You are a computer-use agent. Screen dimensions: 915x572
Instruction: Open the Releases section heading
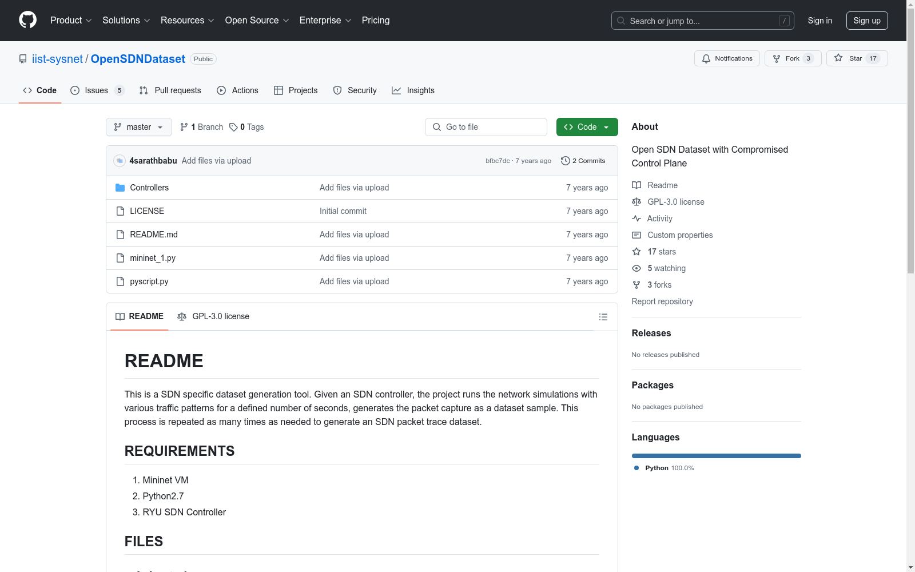point(651,333)
